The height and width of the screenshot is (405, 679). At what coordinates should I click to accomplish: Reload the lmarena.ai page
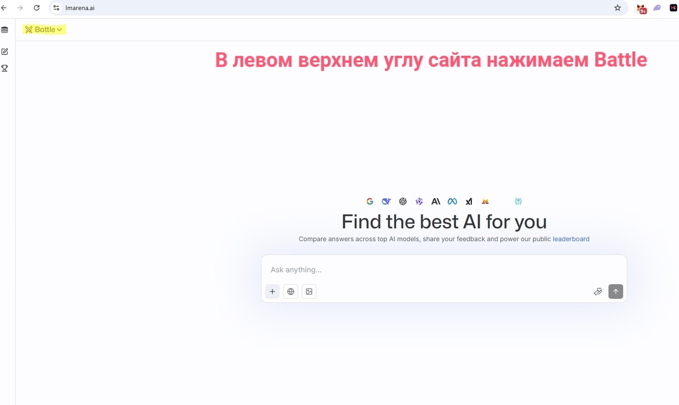pos(37,8)
